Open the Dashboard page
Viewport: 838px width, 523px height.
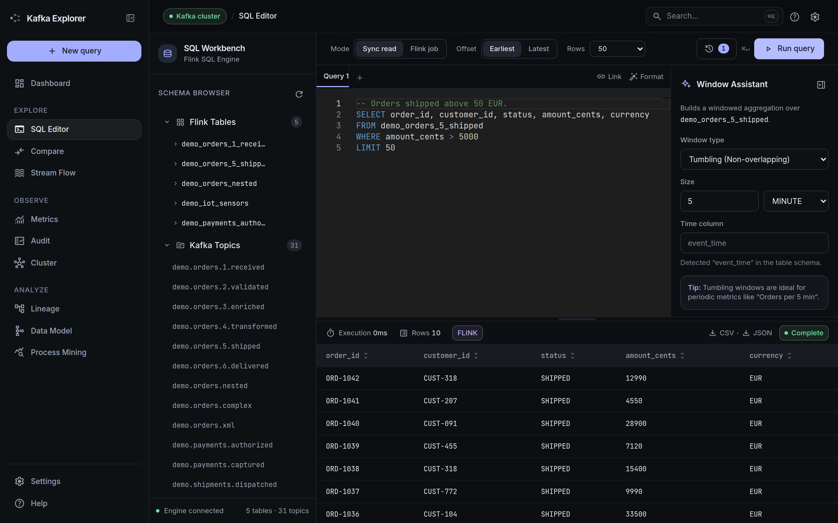74,83
